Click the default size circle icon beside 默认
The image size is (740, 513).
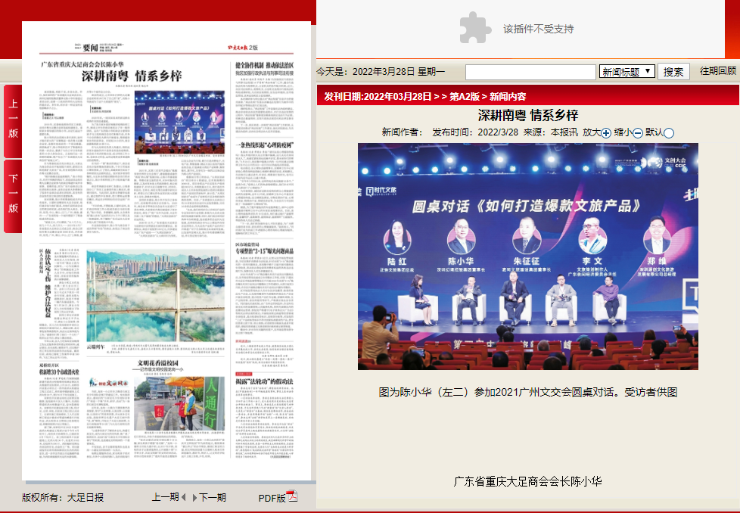pyautogui.click(x=669, y=133)
